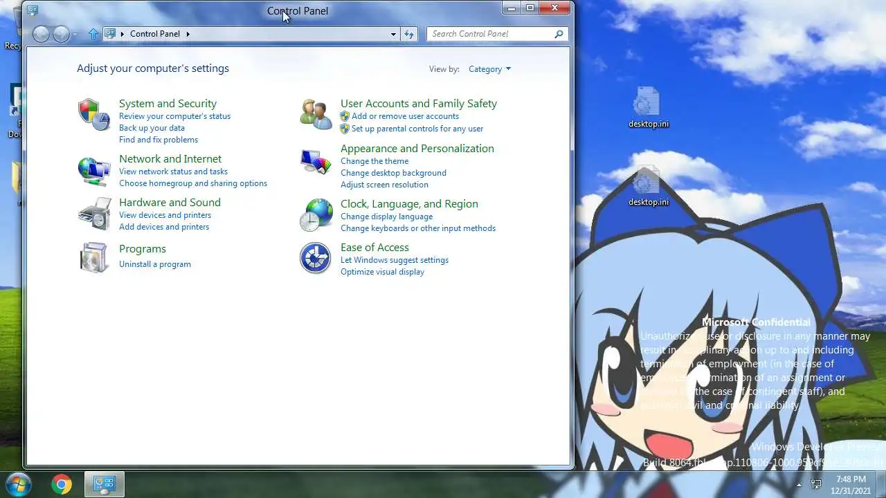Open the network icon in system tray

816,484
